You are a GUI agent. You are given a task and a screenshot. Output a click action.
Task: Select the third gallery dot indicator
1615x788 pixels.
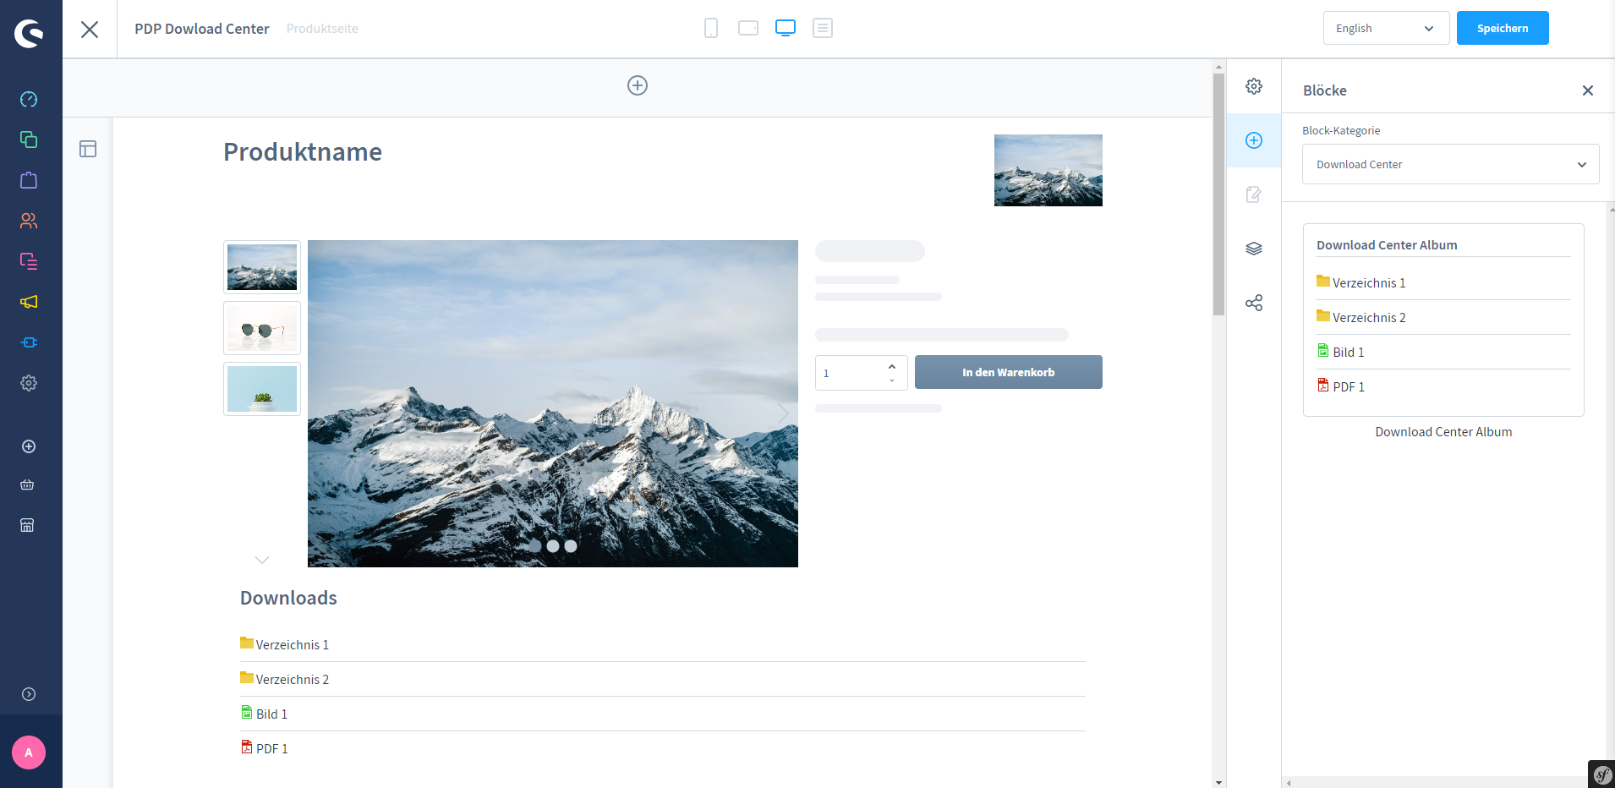[571, 546]
